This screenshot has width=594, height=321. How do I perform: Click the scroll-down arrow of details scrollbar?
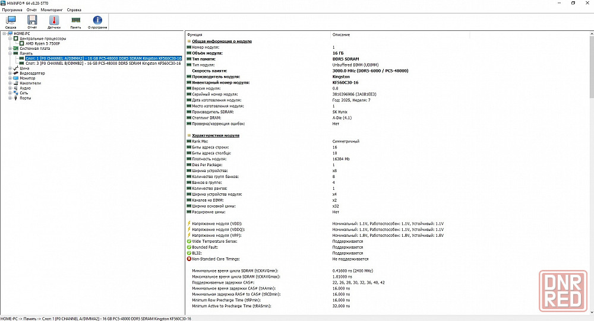592,312
